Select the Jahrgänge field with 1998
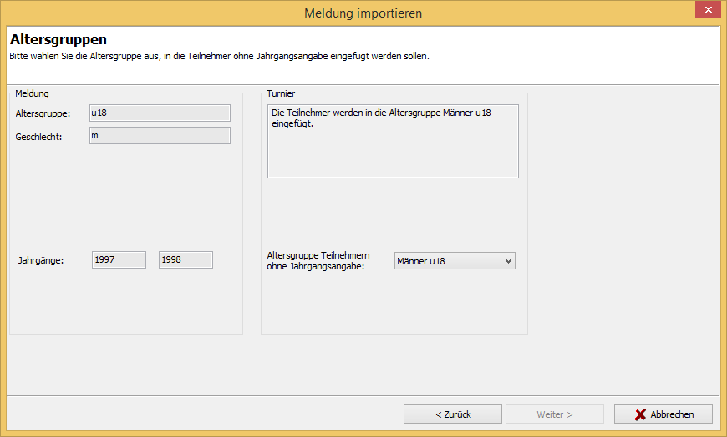This screenshot has width=727, height=437. tap(186, 259)
